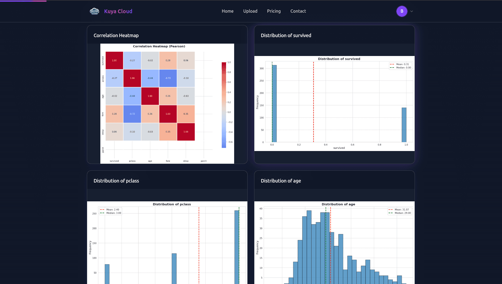Select the Distribution of pclass card heading
This screenshot has height=284, width=502.
point(116,181)
